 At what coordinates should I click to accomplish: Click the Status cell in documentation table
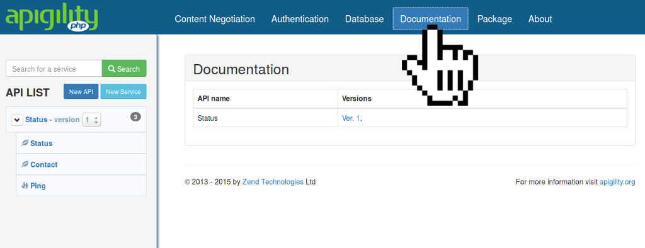coord(265,118)
